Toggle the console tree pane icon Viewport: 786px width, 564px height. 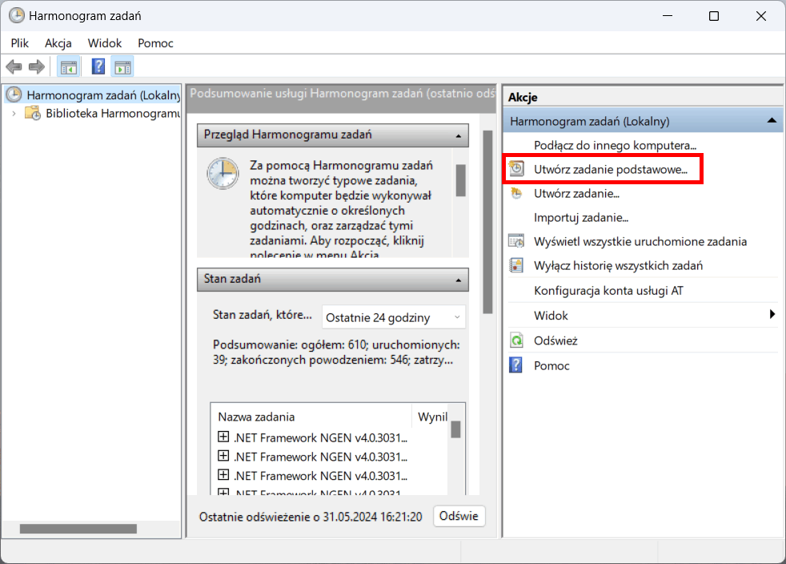(69, 66)
